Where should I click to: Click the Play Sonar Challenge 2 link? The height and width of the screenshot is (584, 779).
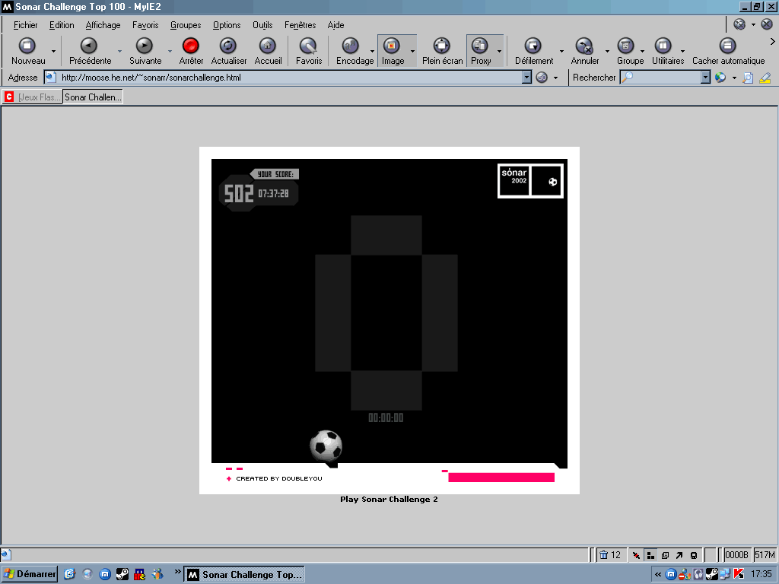(x=389, y=500)
